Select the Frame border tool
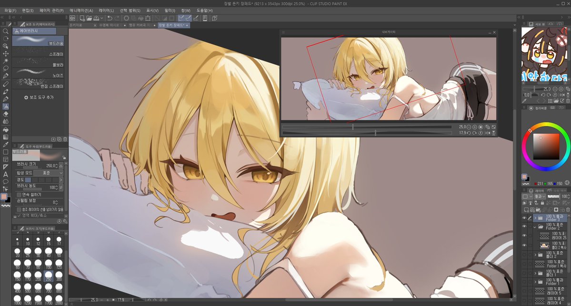The width and height of the screenshot is (571, 306). click(x=5, y=159)
